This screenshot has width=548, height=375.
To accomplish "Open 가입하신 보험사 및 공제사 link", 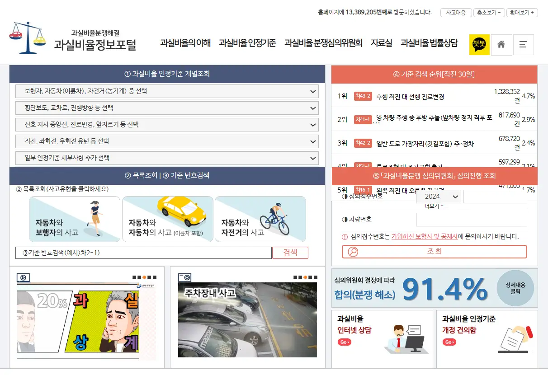I will click(x=424, y=236).
